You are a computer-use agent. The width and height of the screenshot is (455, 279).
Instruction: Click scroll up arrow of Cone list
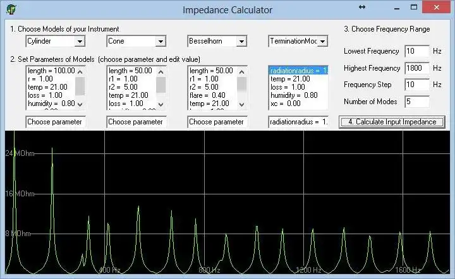(x=161, y=71)
